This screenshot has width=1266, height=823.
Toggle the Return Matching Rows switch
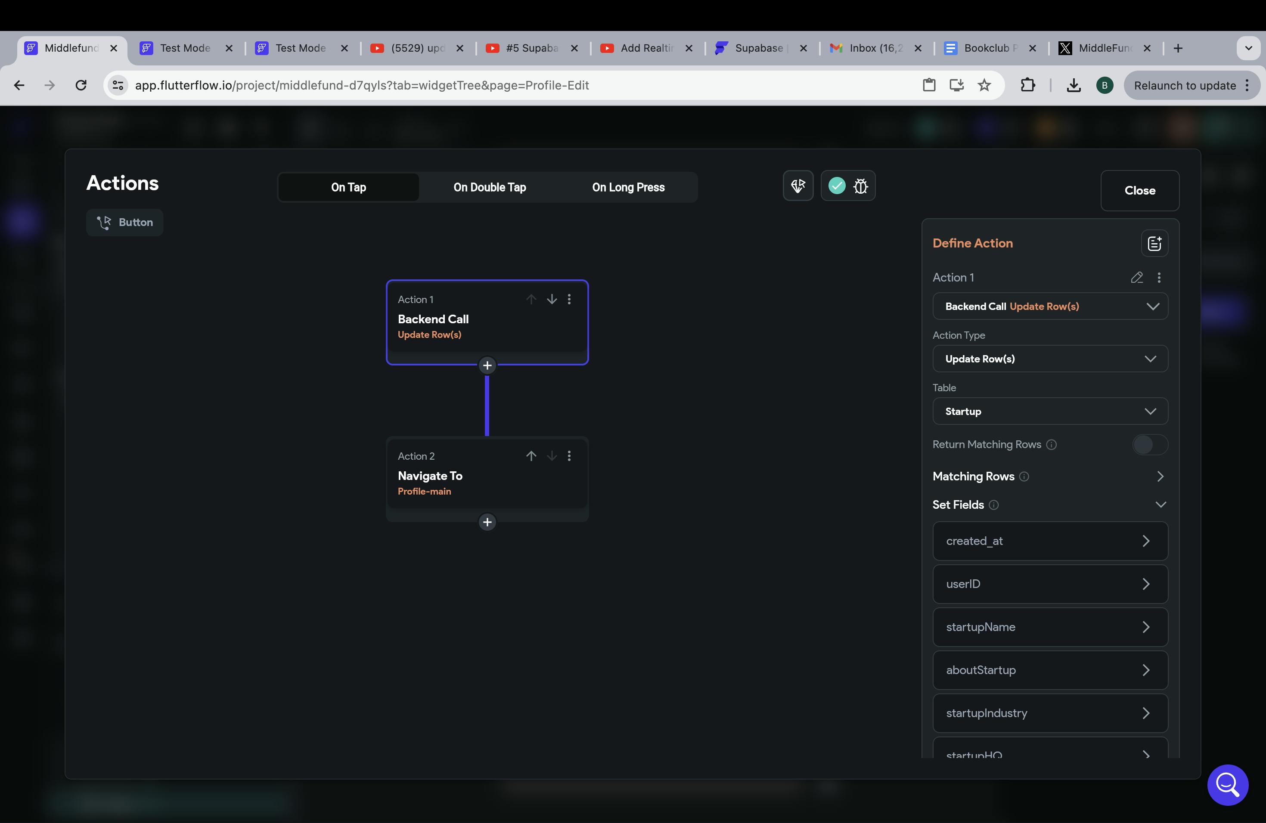coord(1149,445)
